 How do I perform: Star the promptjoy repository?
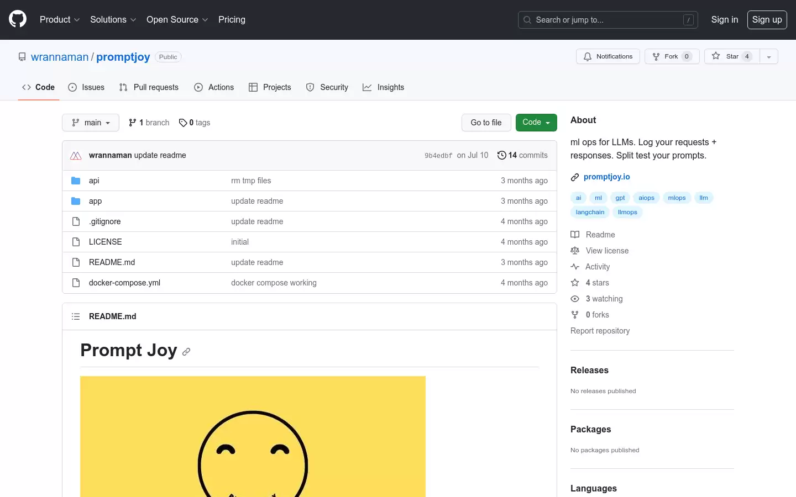pos(732,56)
